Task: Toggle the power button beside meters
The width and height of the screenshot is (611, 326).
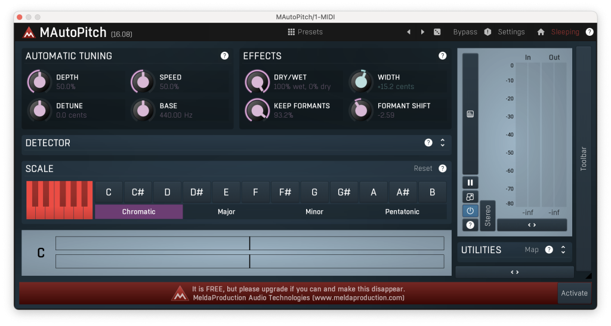Action: [x=470, y=211]
